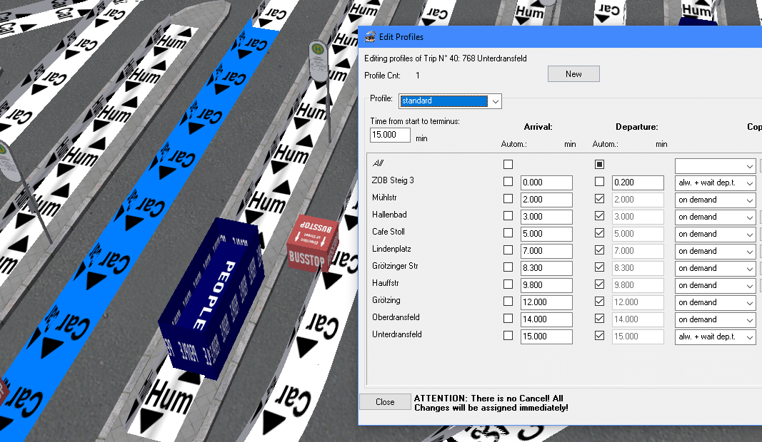Click the bus stop sign at left edge

[6, 160]
